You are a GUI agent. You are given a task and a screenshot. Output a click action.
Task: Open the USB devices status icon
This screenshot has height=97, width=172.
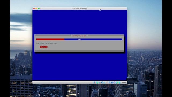tap(105, 82)
